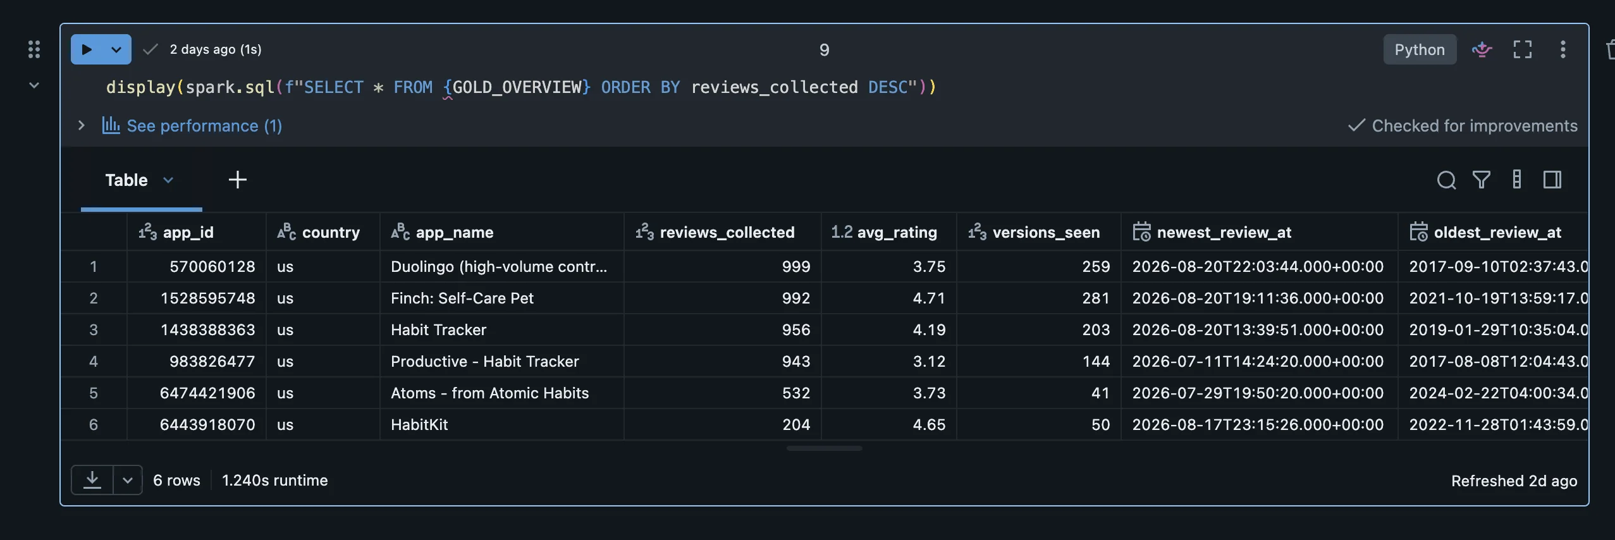Expand cell to fullscreen focus mode
Viewport: 1615px width, 540px height.
point(1522,49)
